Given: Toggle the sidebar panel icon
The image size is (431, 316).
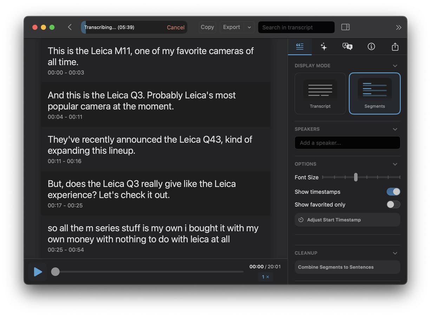Looking at the screenshot, I should 345,27.
